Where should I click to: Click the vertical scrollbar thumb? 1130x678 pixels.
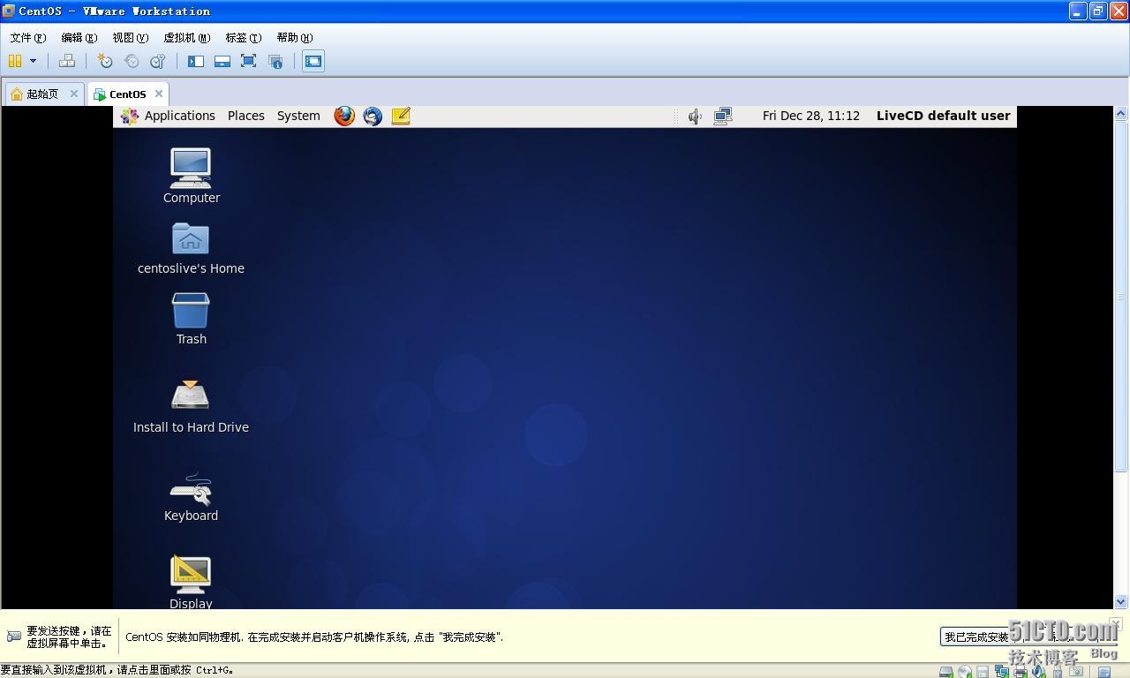tap(1121, 297)
